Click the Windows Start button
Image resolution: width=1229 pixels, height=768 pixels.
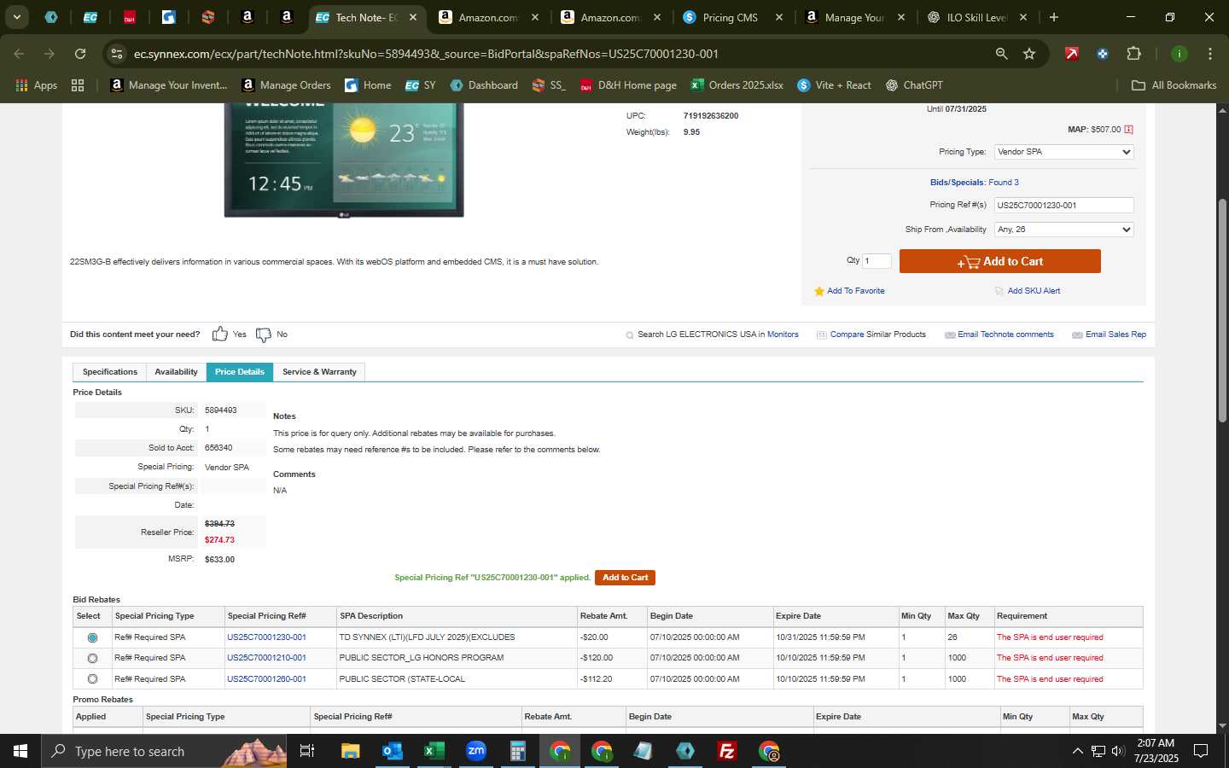point(20,751)
